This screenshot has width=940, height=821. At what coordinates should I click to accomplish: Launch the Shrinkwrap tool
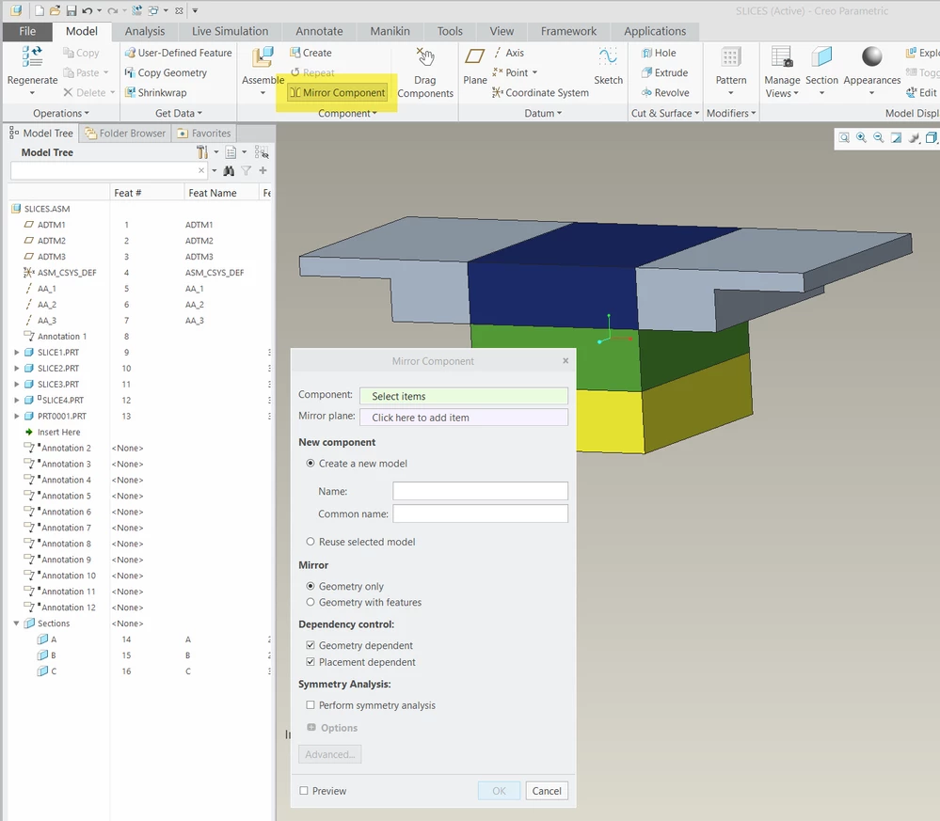click(x=155, y=92)
